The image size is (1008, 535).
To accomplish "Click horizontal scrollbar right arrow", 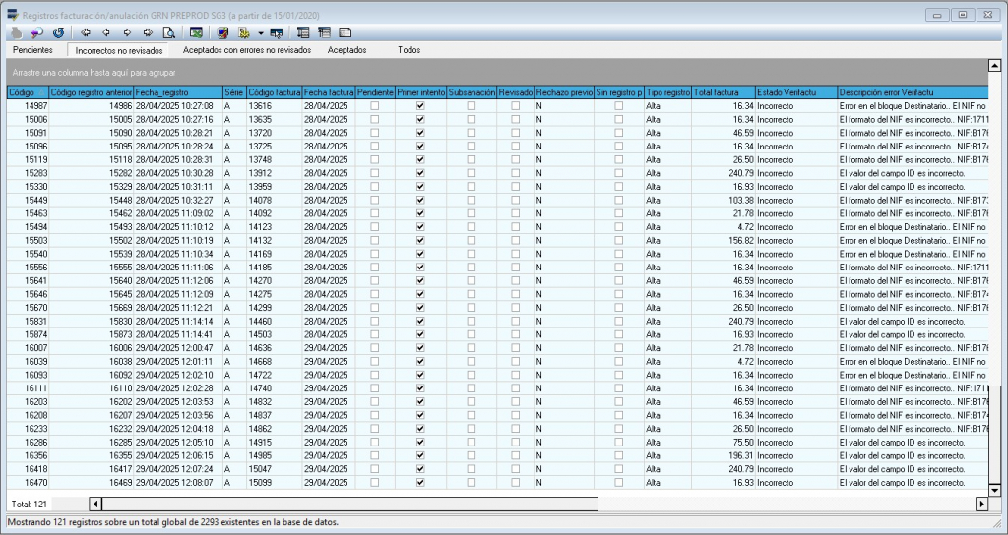I will (981, 505).
